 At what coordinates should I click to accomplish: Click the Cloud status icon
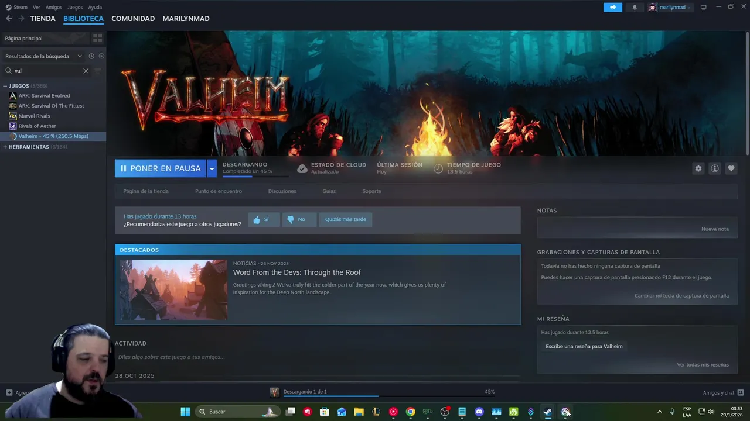(302, 168)
